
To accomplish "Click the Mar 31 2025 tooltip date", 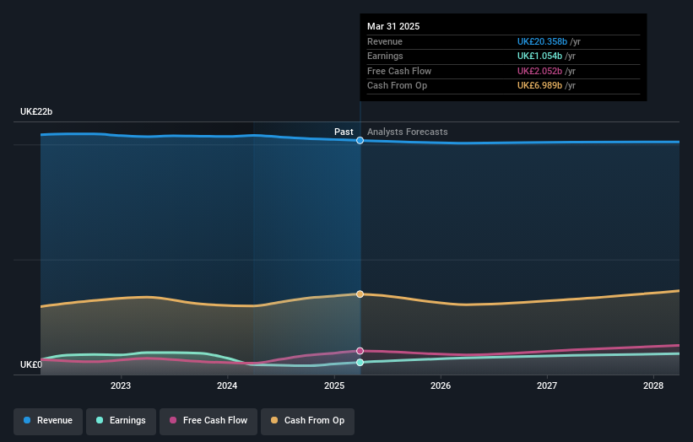I will [x=393, y=26].
